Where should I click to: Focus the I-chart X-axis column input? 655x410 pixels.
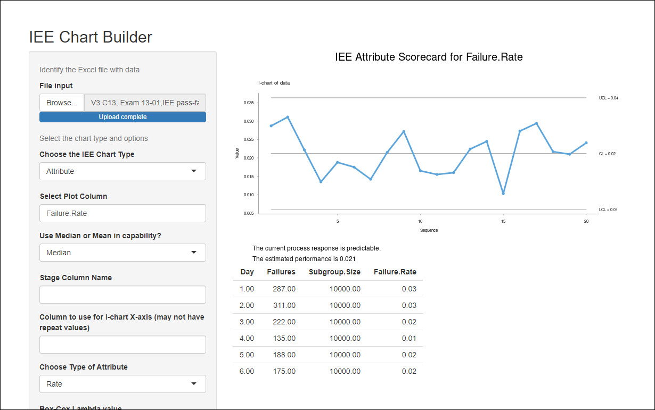(122, 345)
